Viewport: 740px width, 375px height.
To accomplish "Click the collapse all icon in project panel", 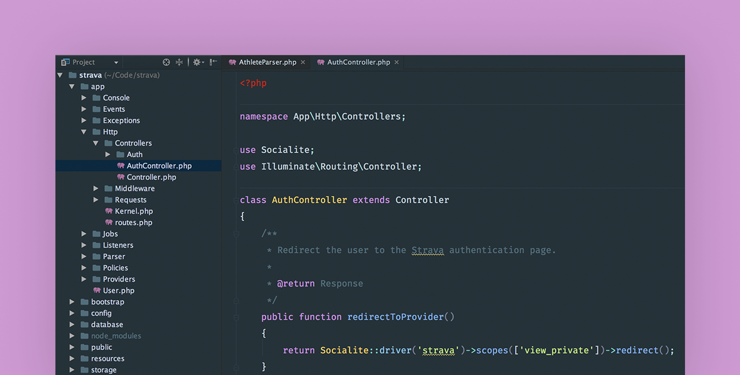I will [179, 62].
